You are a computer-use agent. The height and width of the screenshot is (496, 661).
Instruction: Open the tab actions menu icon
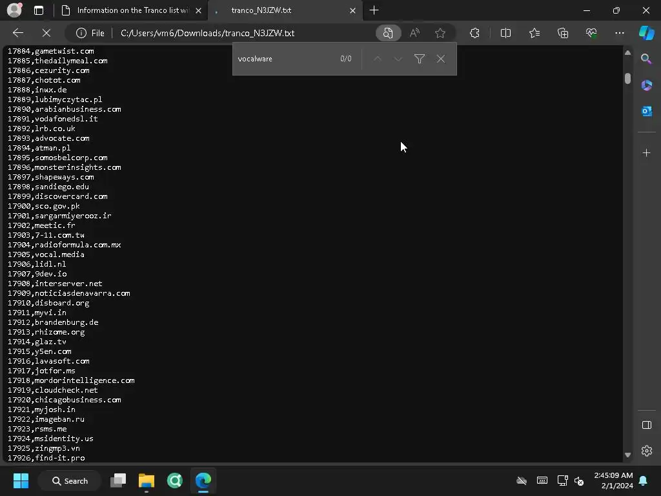pyautogui.click(x=39, y=10)
